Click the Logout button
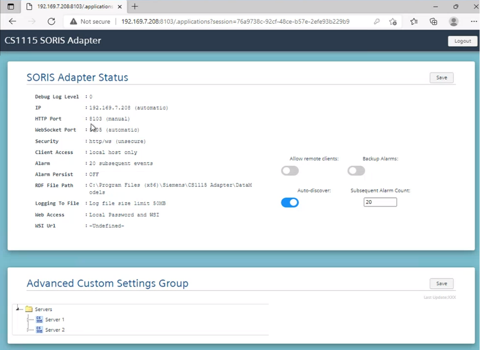This screenshot has width=480, height=350. (462, 41)
